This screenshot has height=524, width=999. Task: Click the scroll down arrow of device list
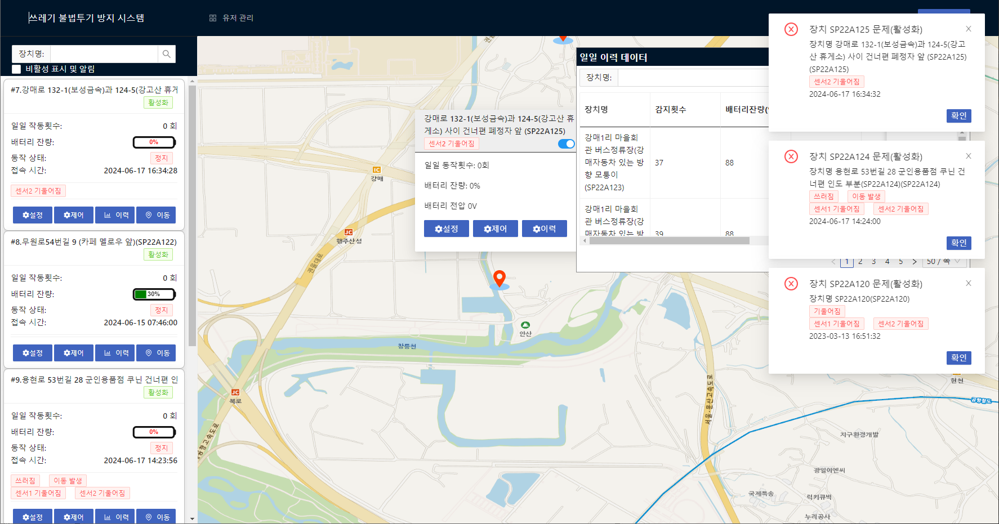(192, 519)
